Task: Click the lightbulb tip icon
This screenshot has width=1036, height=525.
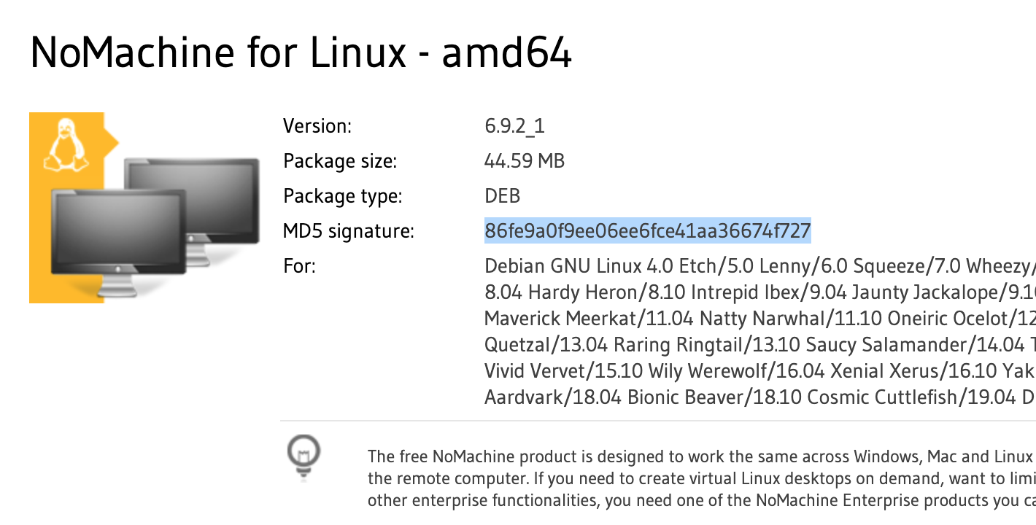Action: pyautogui.click(x=304, y=456)
